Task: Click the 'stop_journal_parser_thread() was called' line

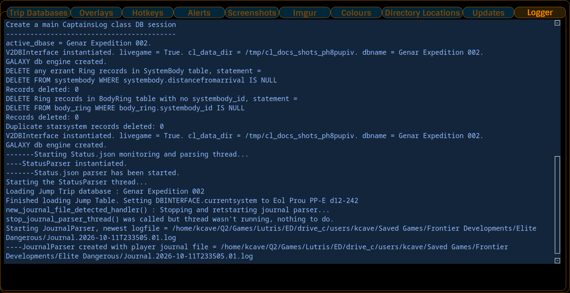Action: (170, 219)
